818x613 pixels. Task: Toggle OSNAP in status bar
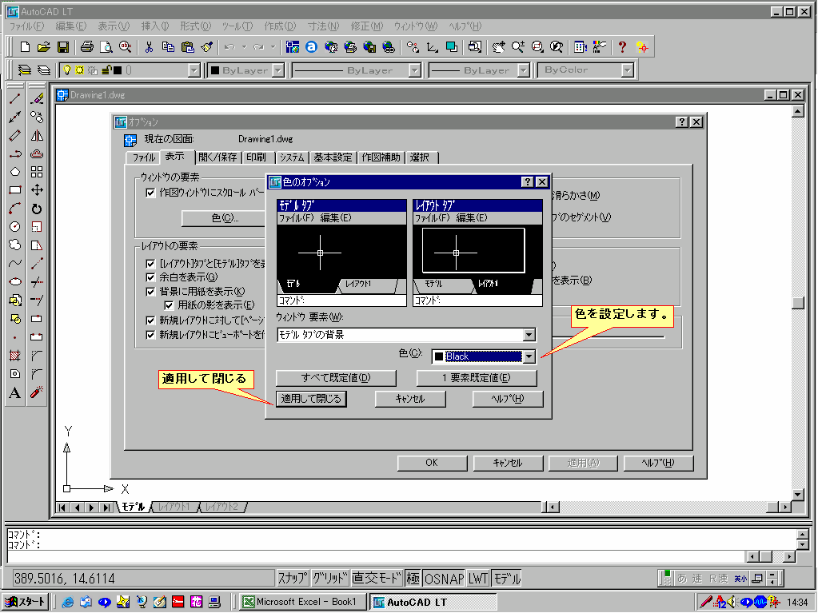pos(444,578)
